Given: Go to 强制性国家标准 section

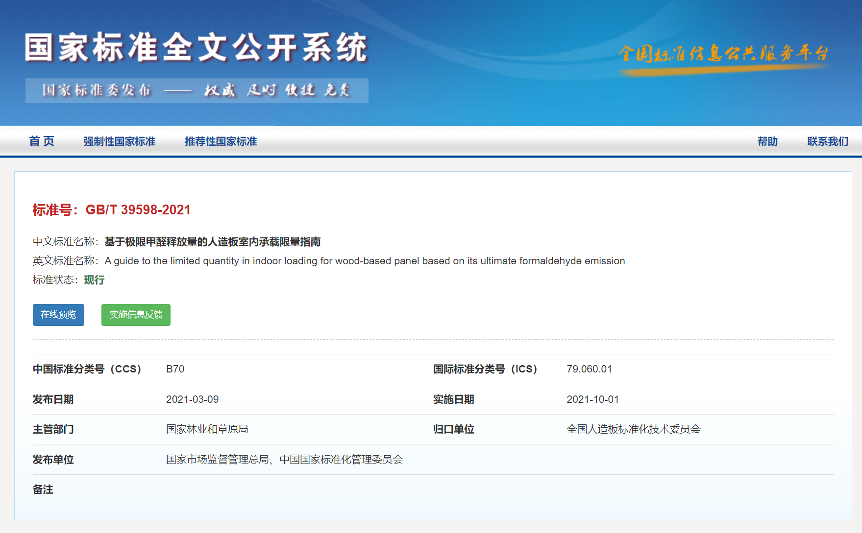Looking at the screenshot, I should [119, 141].
